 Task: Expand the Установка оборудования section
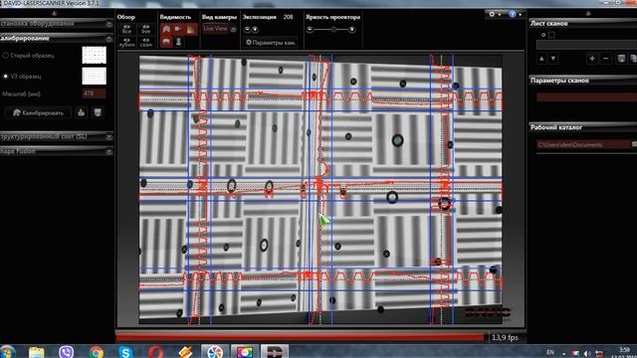[x=108, y=24]
